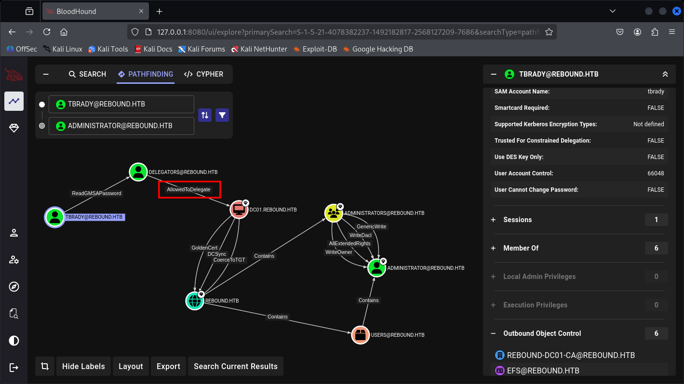
Task: Select the DC01.REBOUND.HTB computer node
Action: point(239,210)
